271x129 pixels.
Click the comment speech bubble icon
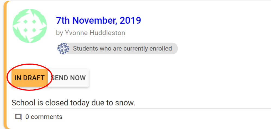tap(18, 117)
